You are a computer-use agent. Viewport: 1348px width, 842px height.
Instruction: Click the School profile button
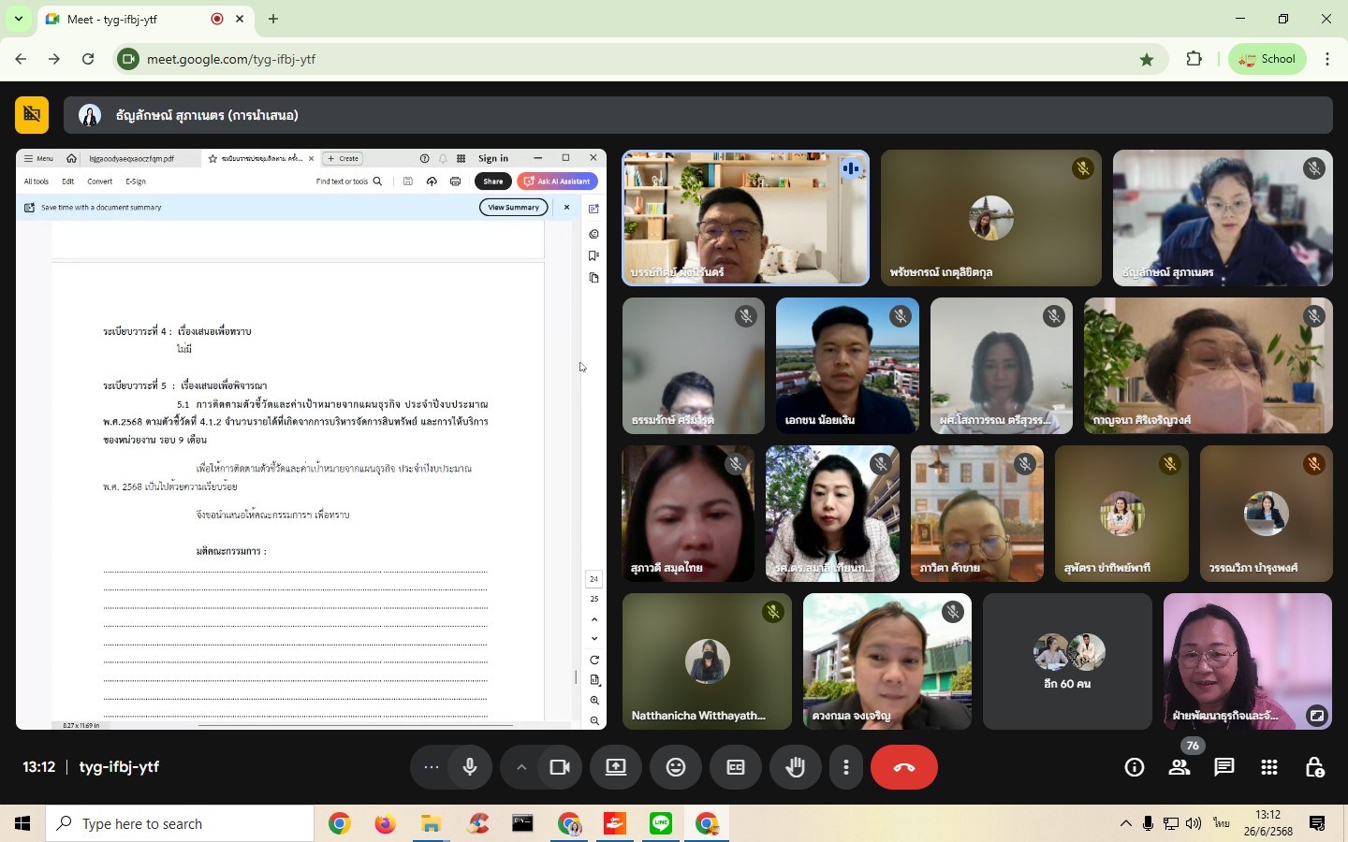pos(1267,59)
